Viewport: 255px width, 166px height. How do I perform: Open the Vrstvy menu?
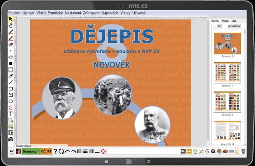[125, 13]
